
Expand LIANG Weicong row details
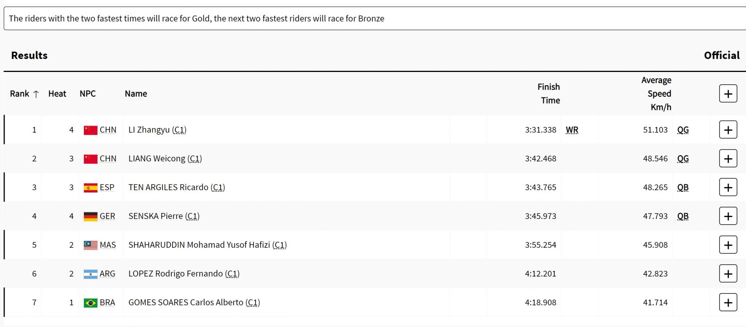(x=728, y=159)
